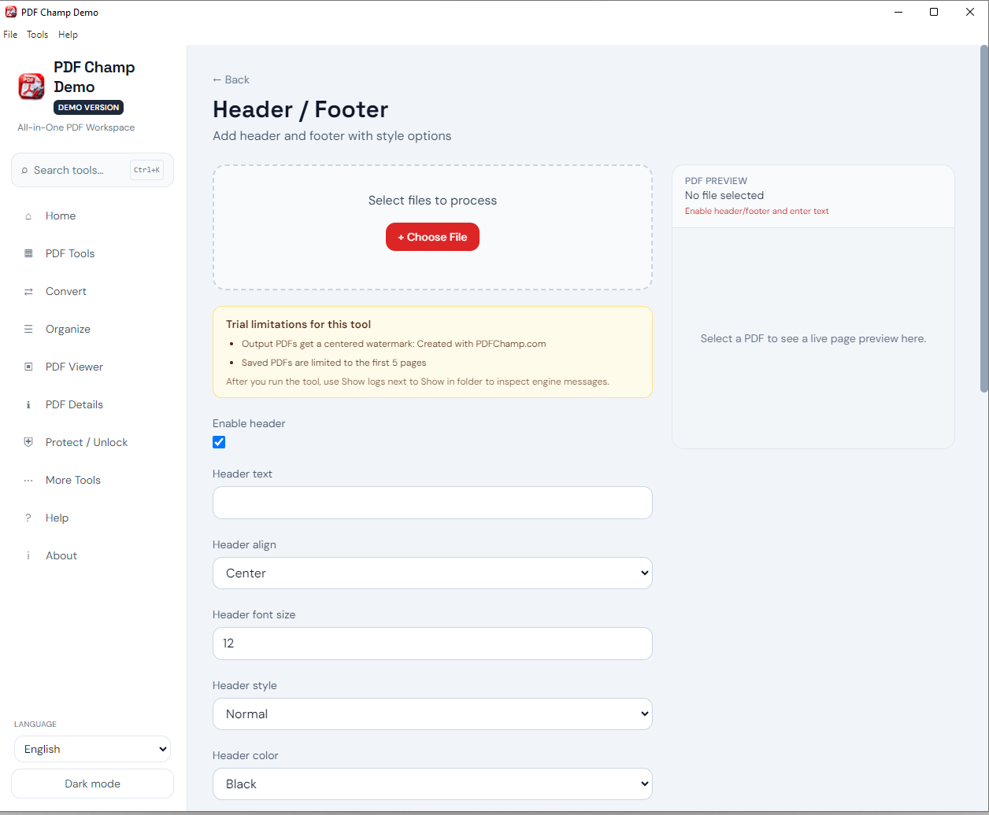
Task: Click the vertical scrollbar thumb
Action: pos(984,219)
